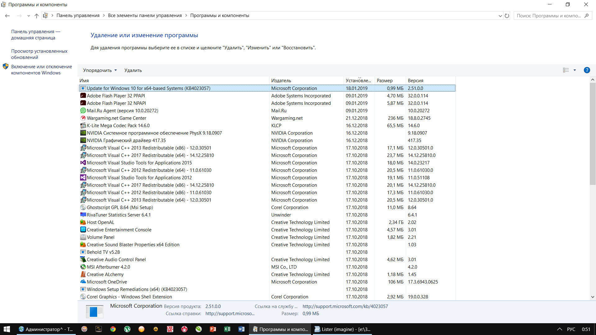Expand the address bar history dropdown

(500, 16)
